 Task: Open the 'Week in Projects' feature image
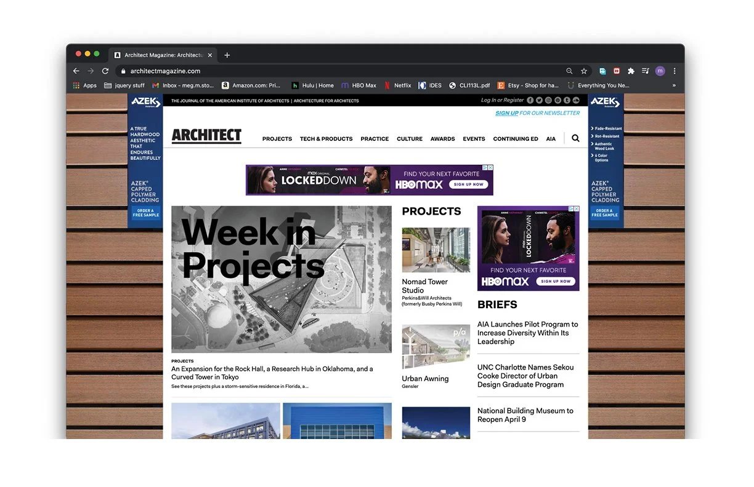click(282, 279)
